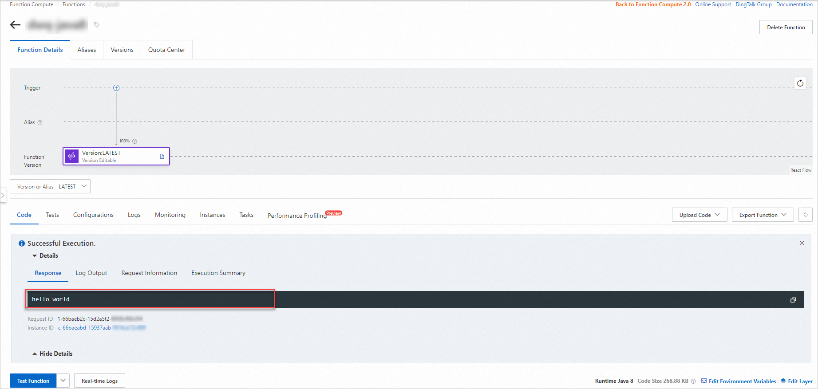Open the Monitoring tab

[170, 215]
